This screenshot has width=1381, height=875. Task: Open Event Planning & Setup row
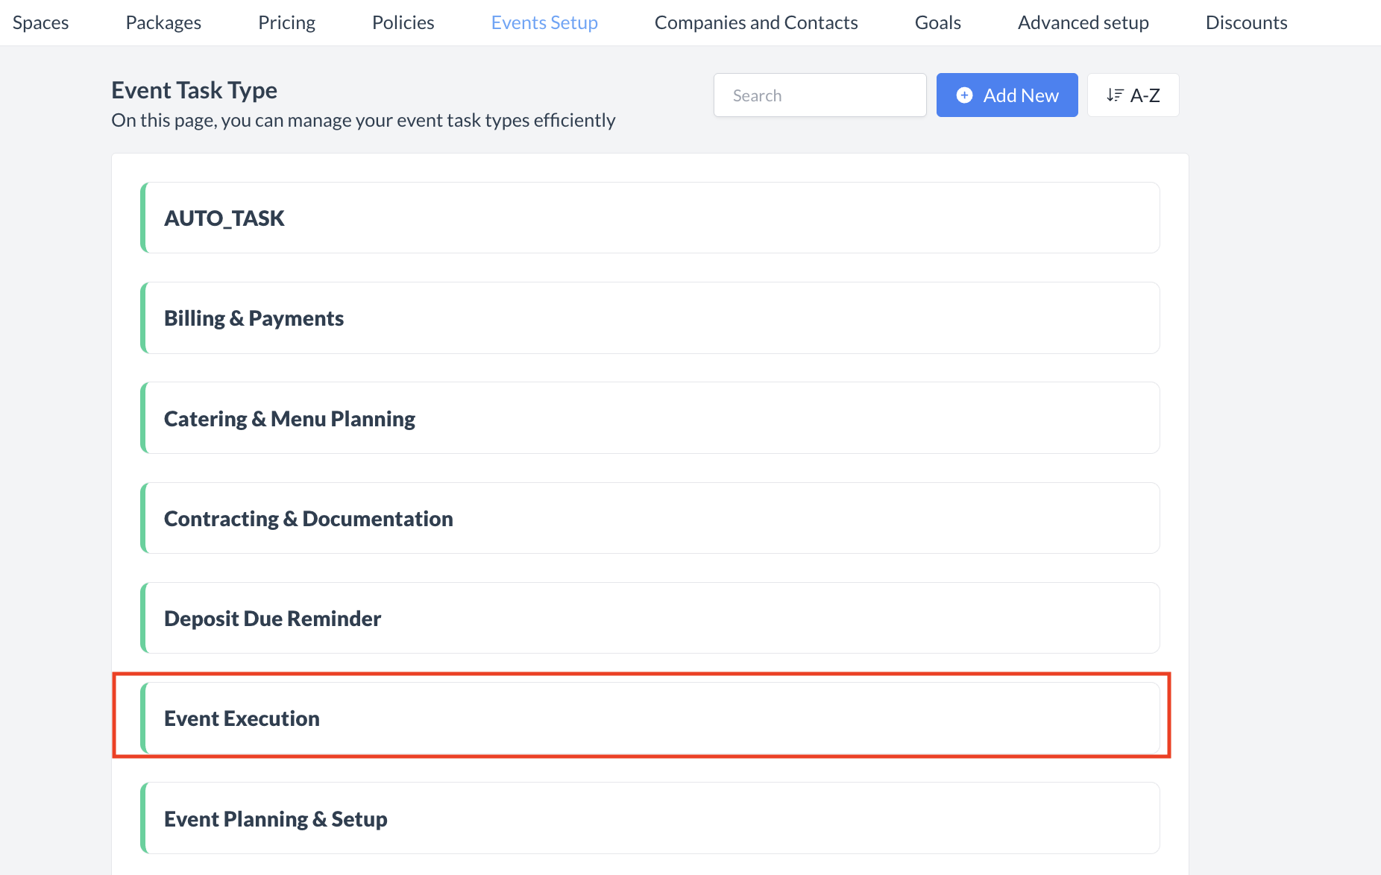(650, 818)
